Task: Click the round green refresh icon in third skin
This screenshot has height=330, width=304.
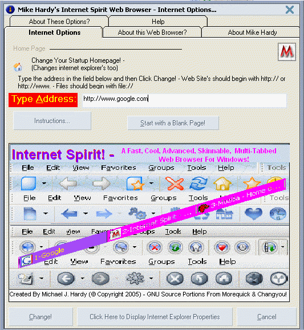Action: (175, 247)
